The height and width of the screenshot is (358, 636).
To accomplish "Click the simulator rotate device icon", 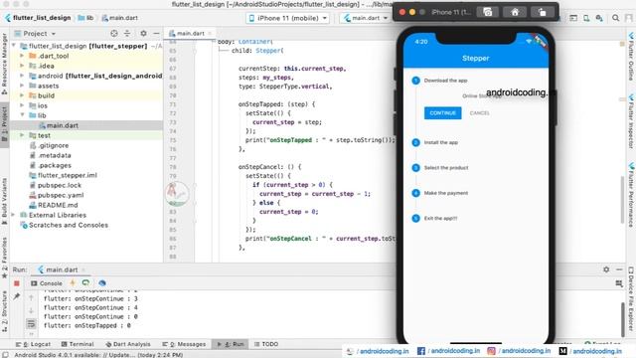I will 542,12.
